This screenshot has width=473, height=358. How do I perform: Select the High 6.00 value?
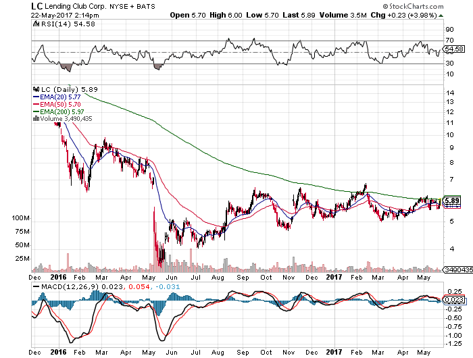pyautogui.click(x=226, y=15)
